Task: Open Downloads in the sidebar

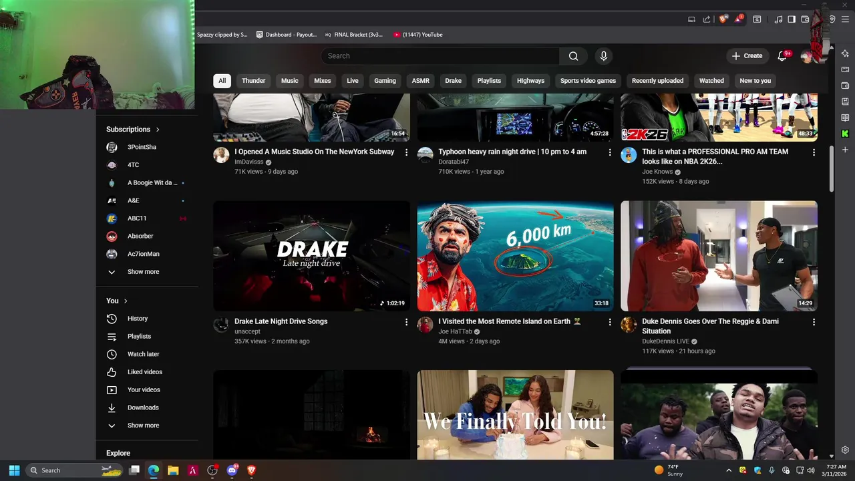Action: tap(147, 408)
